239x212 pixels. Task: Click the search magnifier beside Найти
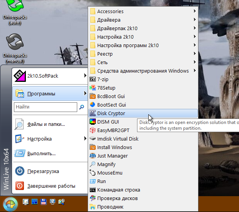(x=82, y=107)
